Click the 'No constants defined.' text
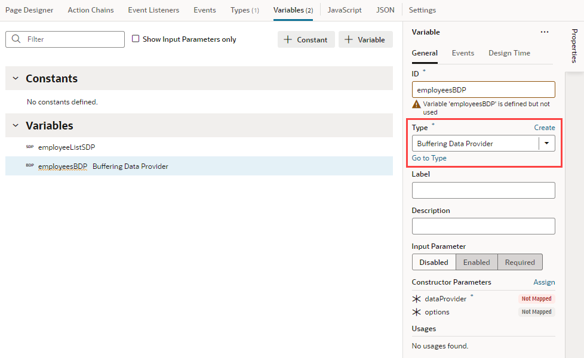Image resolution: width=584 pixels, height=358 pixels. [x=62, y=101]
